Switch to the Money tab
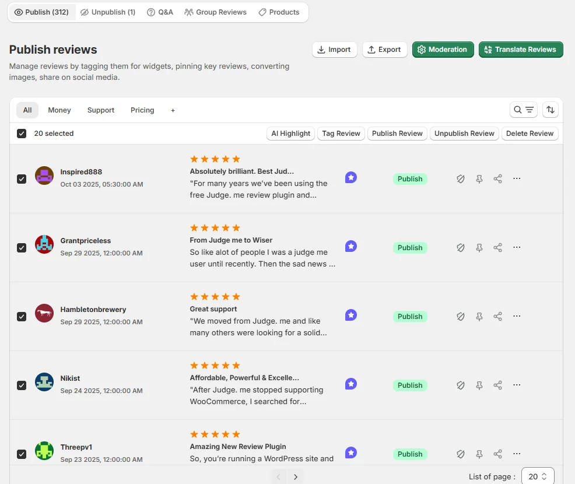 point(59,110)
